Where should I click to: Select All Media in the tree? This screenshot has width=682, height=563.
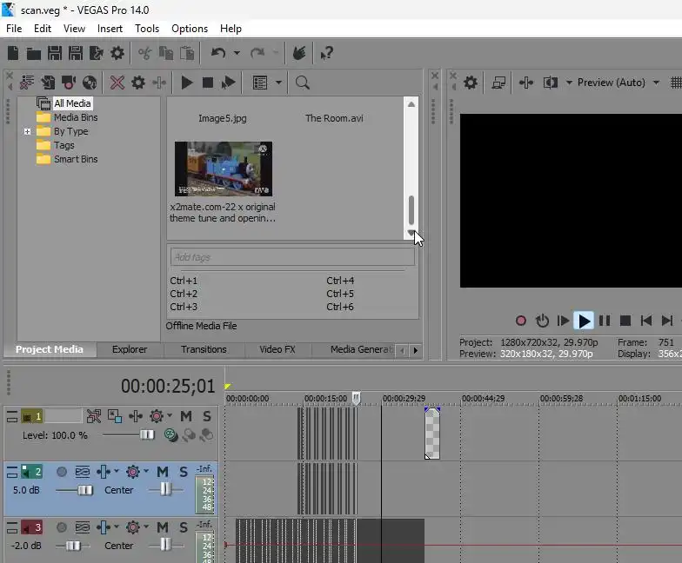[72, 103]
